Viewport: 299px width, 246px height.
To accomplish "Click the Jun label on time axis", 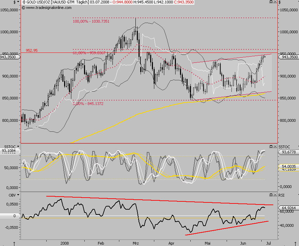I will [243, 243].
